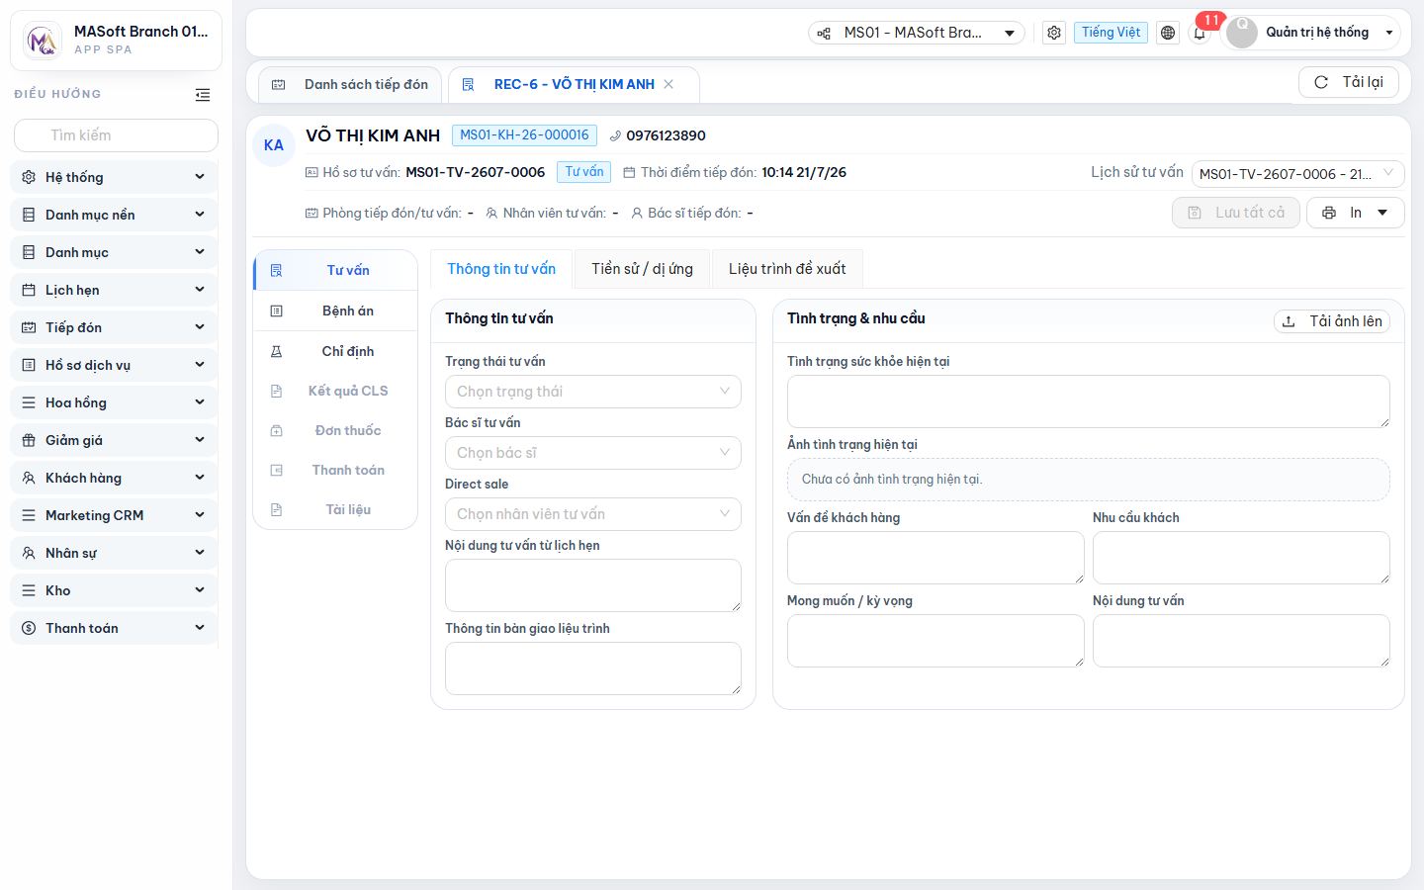
Task: Click the Nội dung tư vấn từ lịch hẹn textarea
Action: [593, 585]
